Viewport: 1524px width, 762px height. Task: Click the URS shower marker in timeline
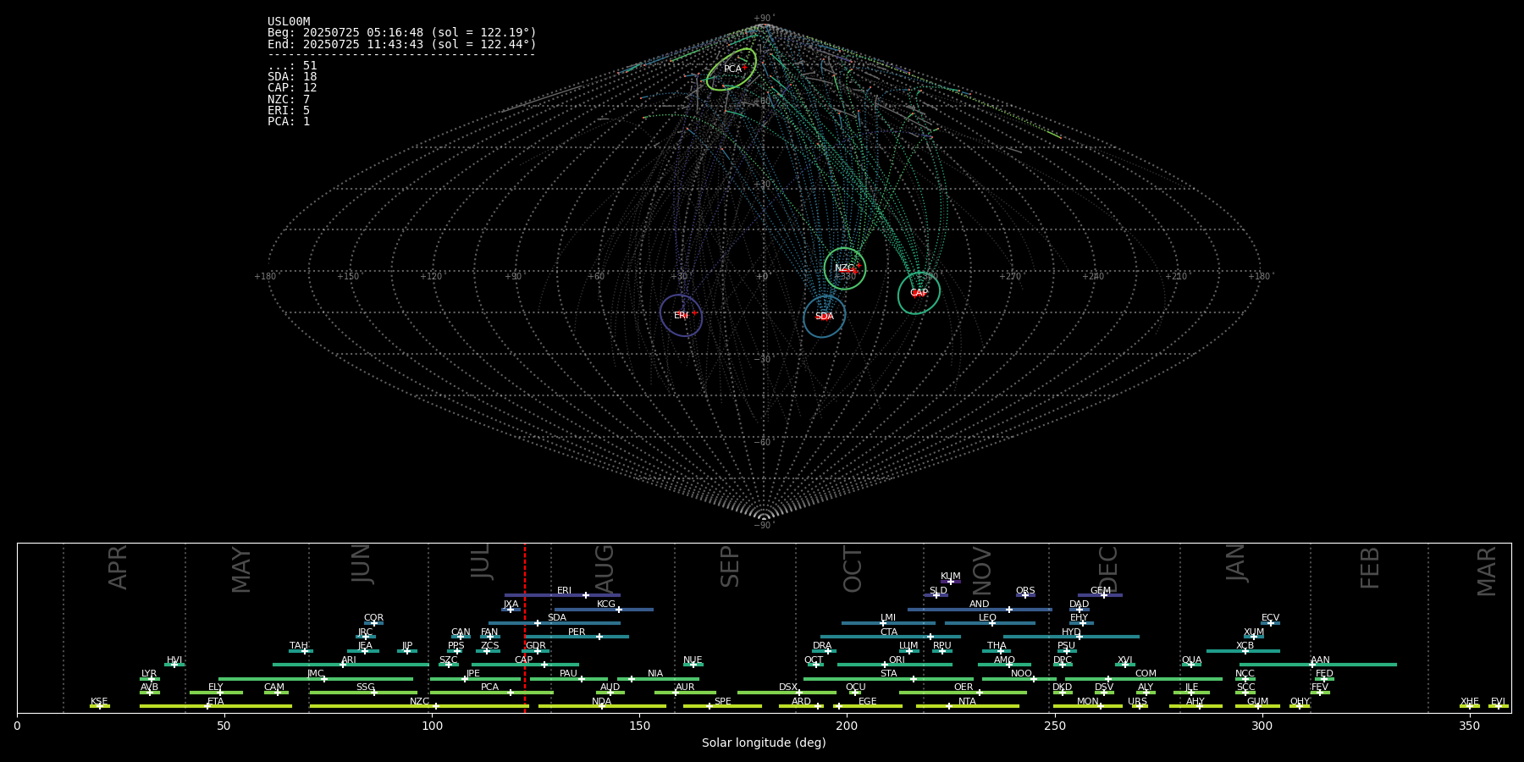point(1140,706)
